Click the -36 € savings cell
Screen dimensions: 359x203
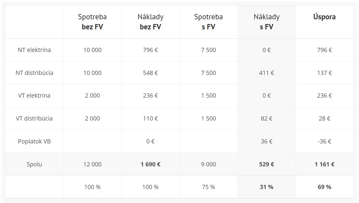(324, 141)
